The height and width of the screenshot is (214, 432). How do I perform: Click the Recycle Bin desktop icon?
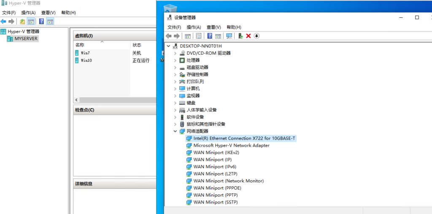pyautogui.click(x=170, y=8)
